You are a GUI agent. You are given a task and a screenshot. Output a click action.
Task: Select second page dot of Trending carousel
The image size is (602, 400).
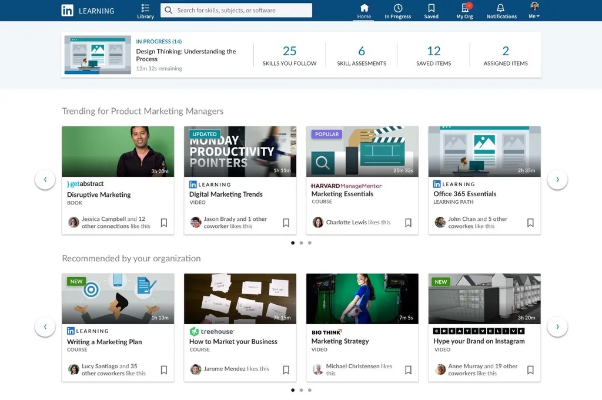(x=302, y=243)
